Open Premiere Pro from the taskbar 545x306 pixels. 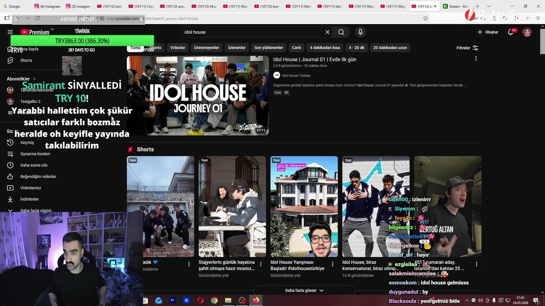tap(172, 300)
